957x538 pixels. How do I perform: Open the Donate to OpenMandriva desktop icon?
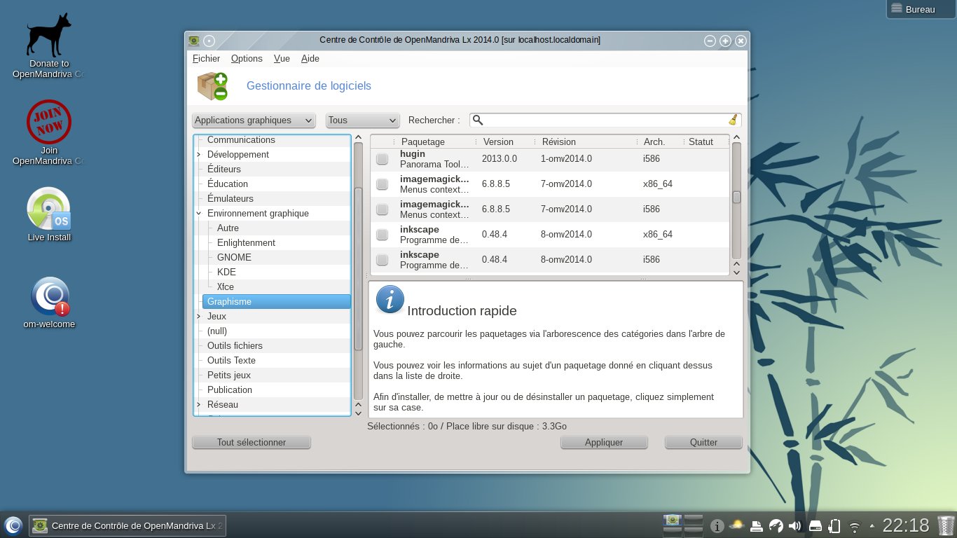click(48, 46)
